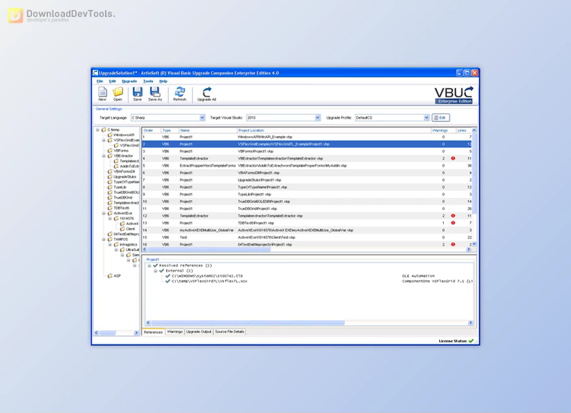Select row 5 ExtractProperWordTemplateForms project
This screenshot has height=413, width=571.
pyautogui.click(x=307, y=166)
